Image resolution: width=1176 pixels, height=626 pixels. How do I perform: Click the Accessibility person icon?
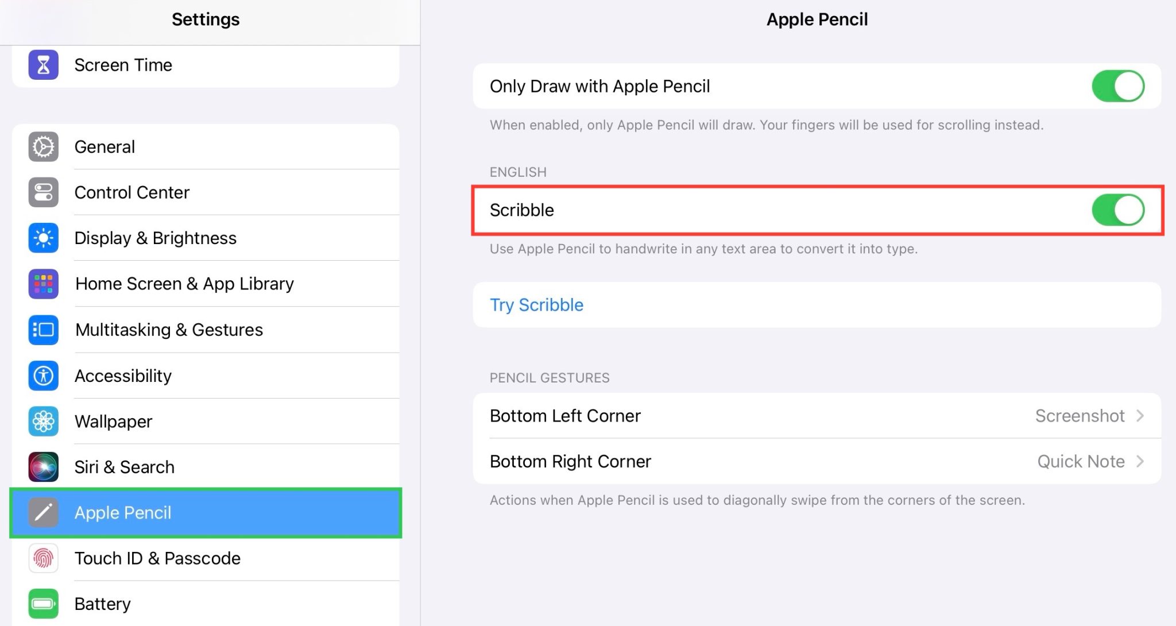[x=42, y=376]
